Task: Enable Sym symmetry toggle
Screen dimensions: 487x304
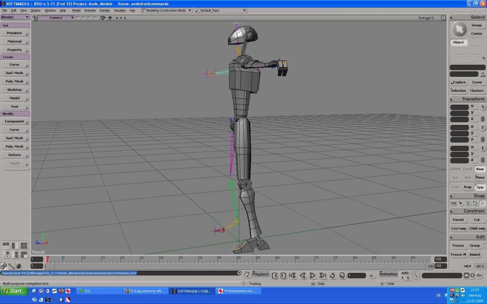Action: [480, 187]
